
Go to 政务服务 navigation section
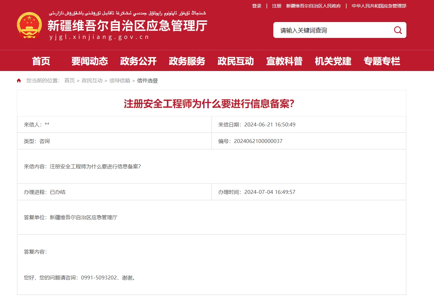pos(187,61)
